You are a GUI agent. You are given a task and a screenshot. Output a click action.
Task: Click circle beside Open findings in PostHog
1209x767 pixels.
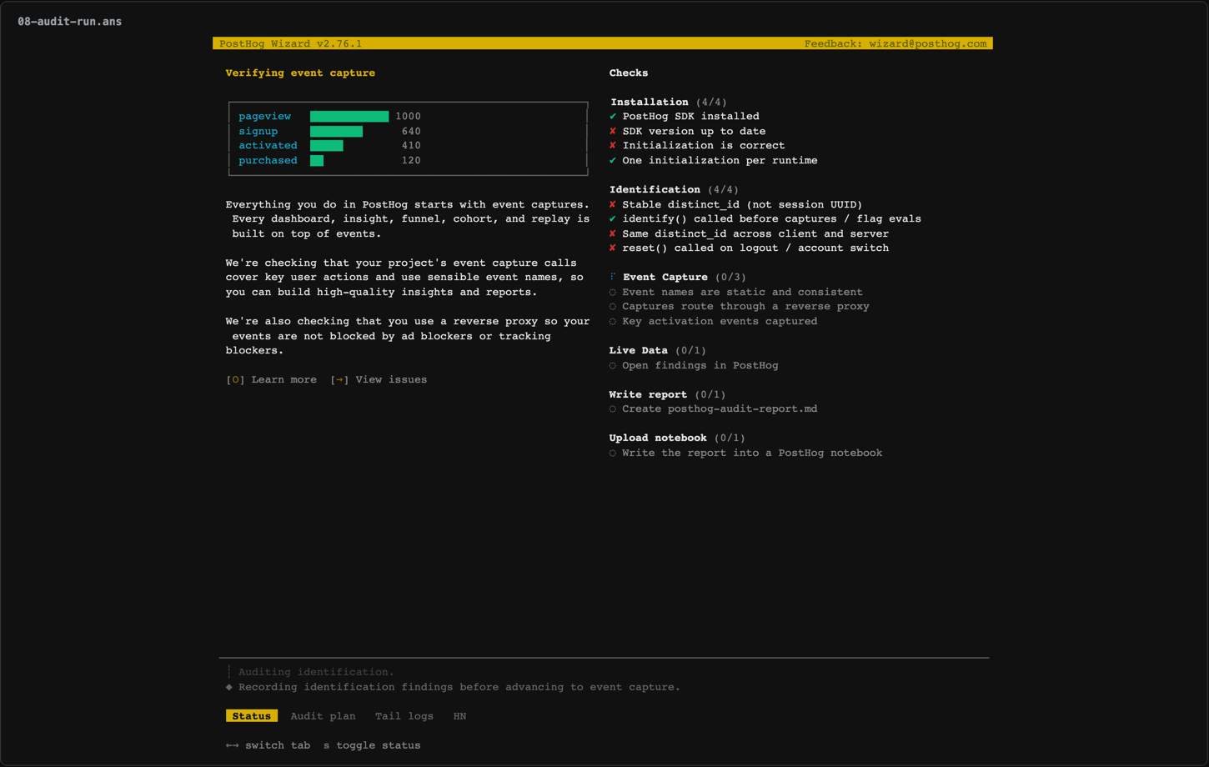click(x=613, y=366)
